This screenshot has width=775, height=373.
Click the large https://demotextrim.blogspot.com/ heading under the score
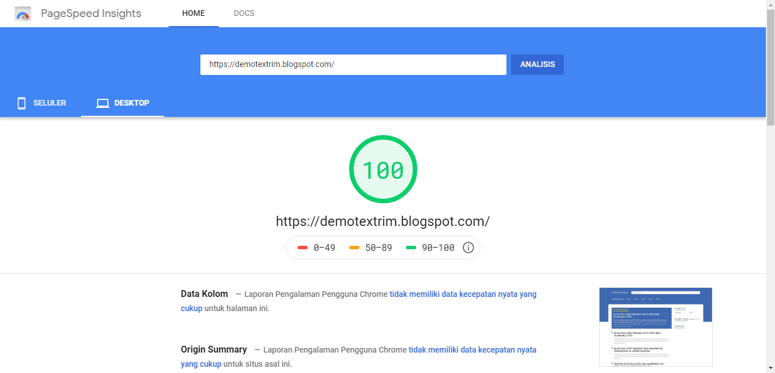[x=383, y=221]
